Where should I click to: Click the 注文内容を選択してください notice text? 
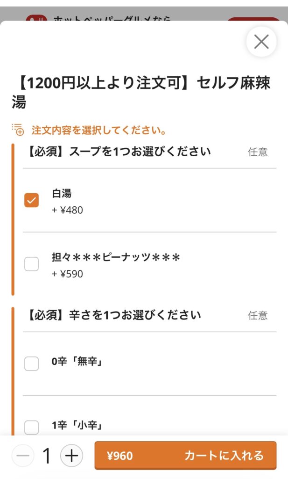click(x=99, y=130)
